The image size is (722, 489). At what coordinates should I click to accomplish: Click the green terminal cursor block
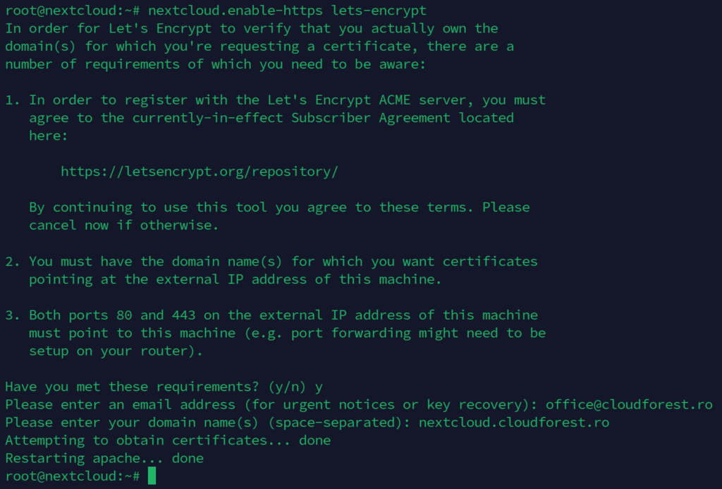tap(152, 476)
